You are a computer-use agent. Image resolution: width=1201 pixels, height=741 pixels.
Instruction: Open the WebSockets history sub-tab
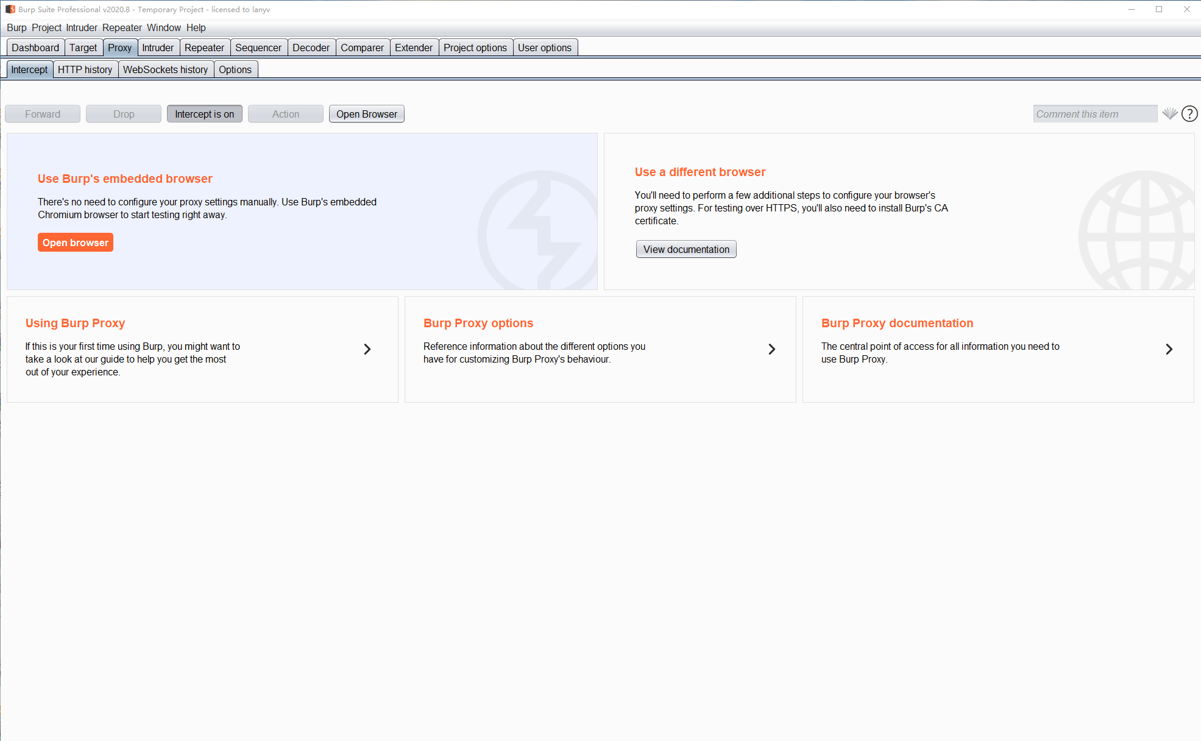click(x=166, y=69)
